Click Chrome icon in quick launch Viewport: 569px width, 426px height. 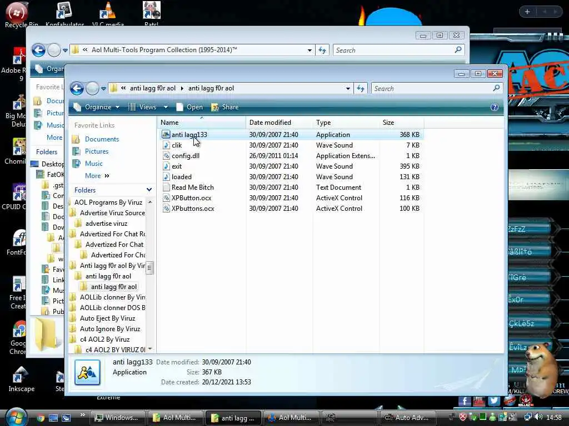pos(41,418)
